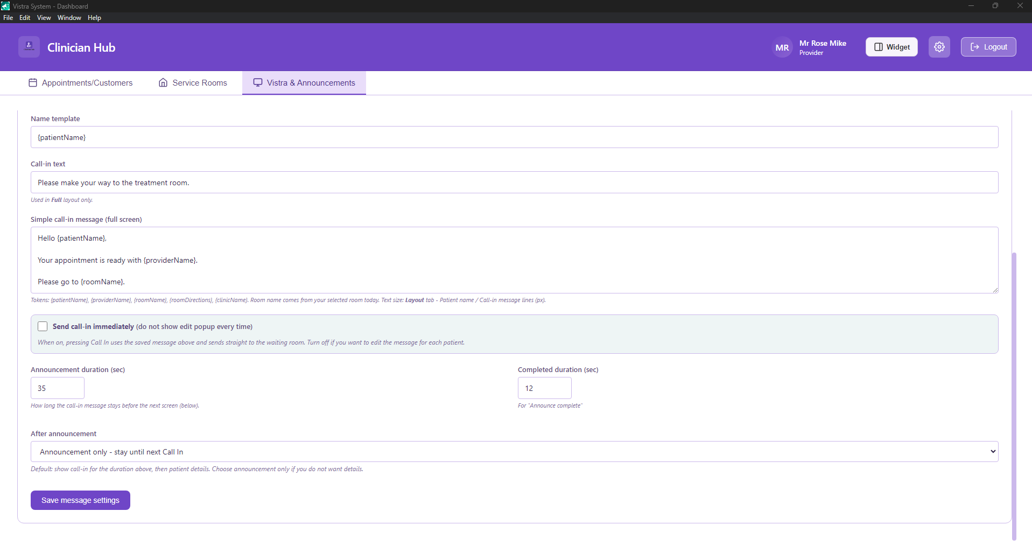Log out using the Logout button

(988, 47)
